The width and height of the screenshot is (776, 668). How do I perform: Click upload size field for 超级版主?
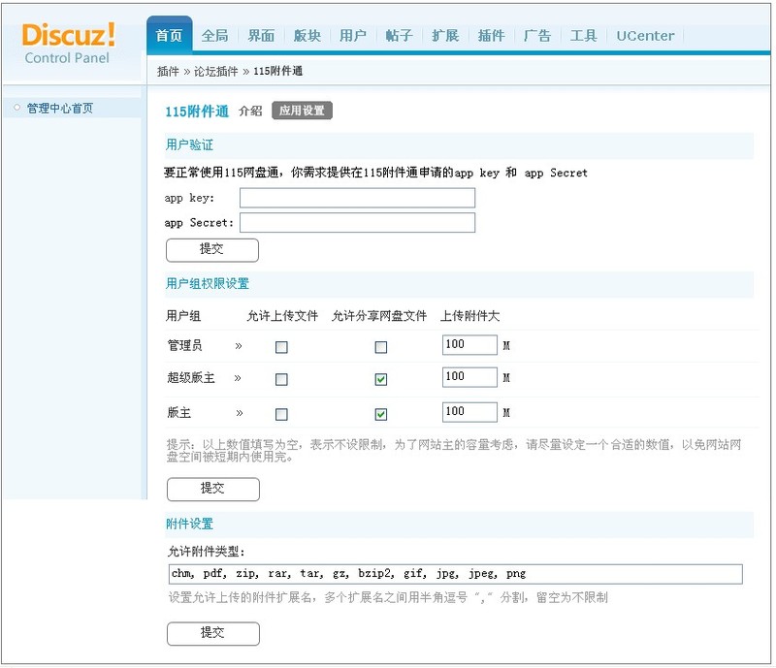tap(469, 377)
